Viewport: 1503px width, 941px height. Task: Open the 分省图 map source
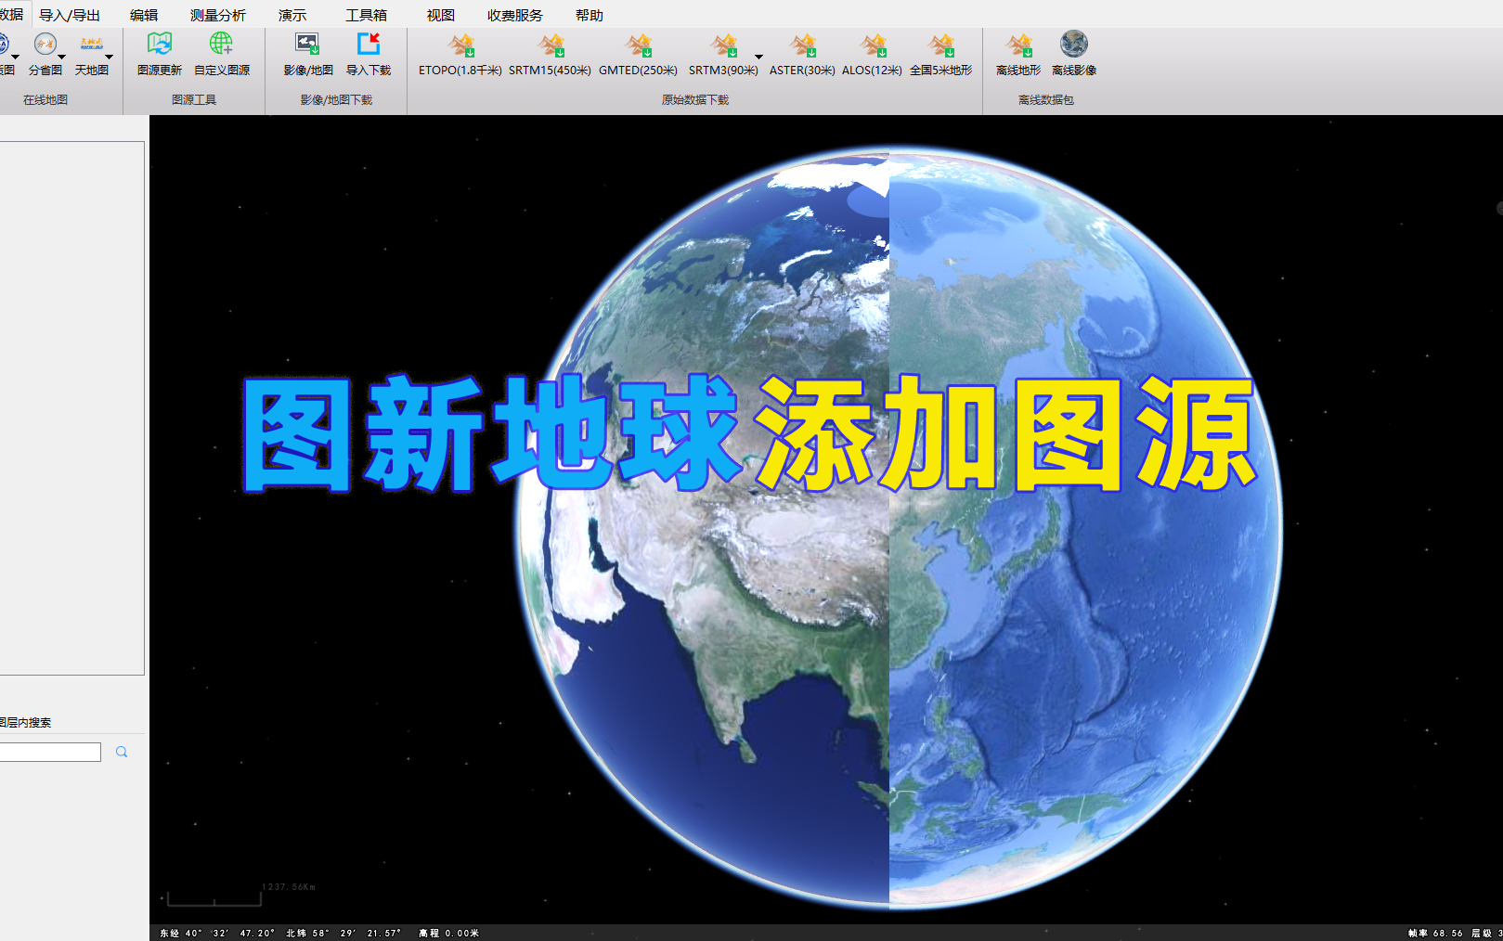point(45,54)
